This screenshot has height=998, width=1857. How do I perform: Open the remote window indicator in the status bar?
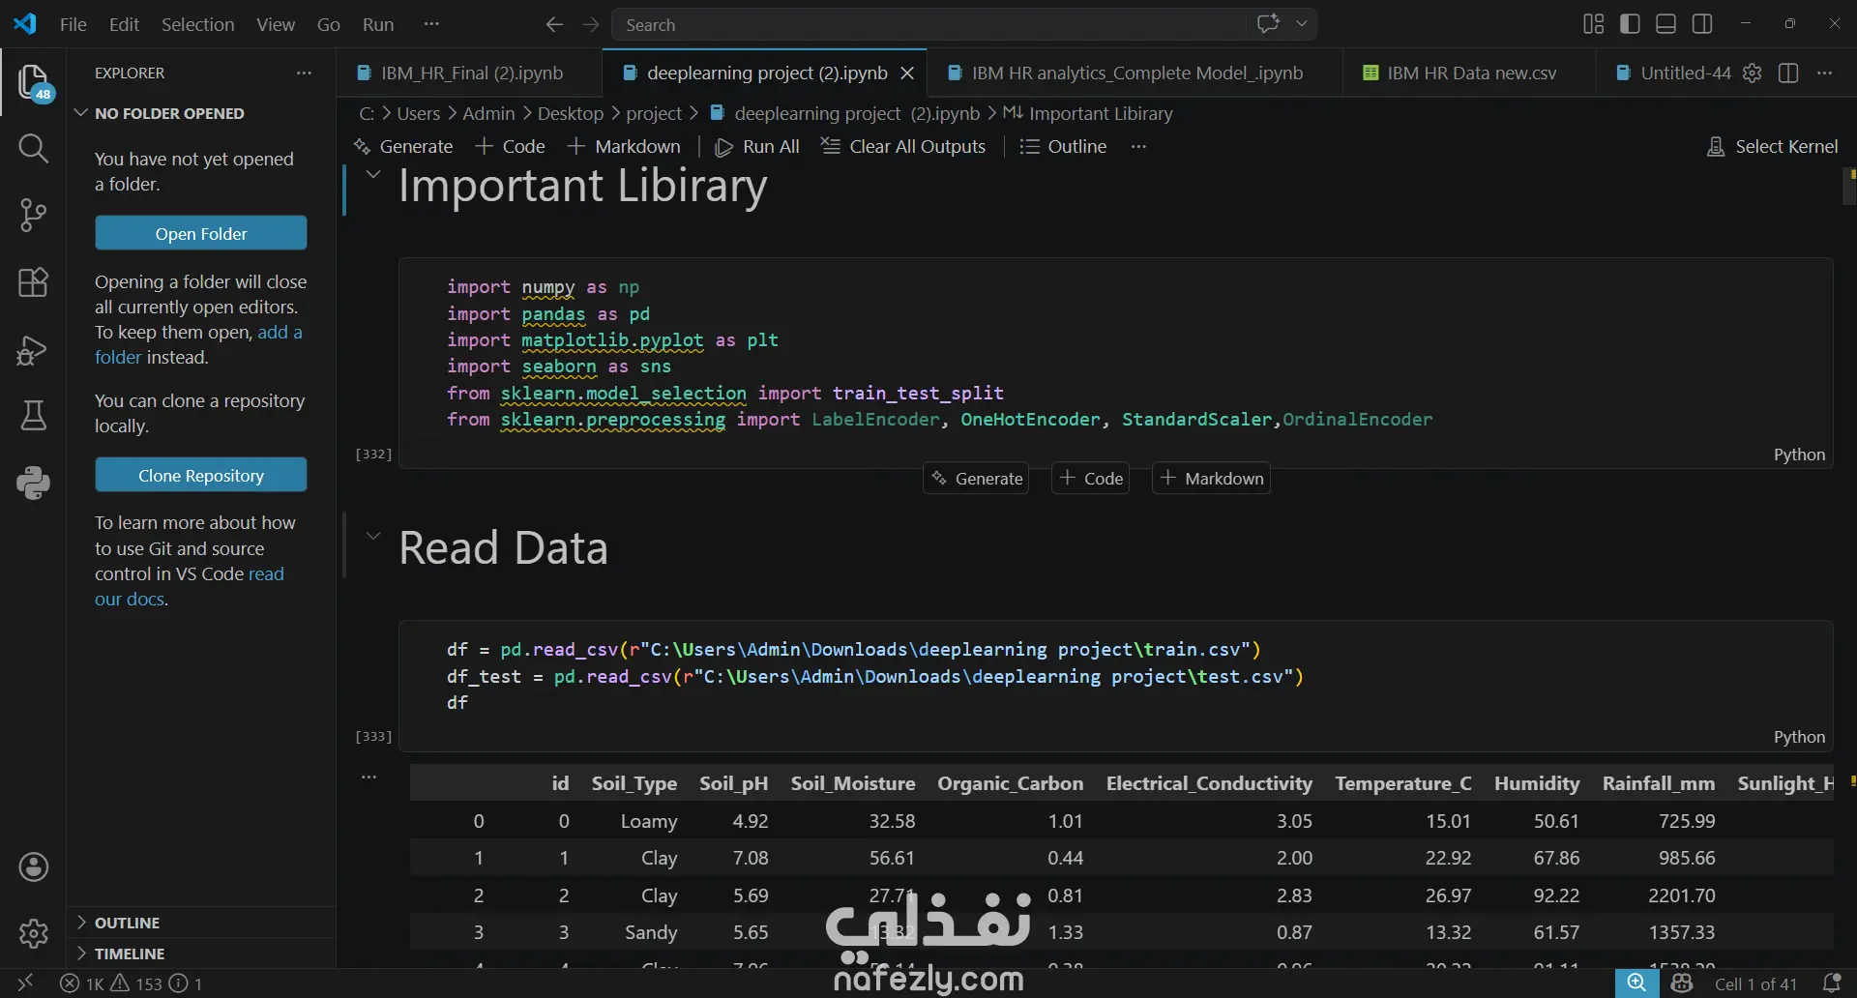tap(25, 983)
